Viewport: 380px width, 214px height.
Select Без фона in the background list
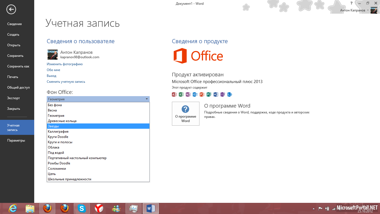pyautogui.click(x=98, y=105)
